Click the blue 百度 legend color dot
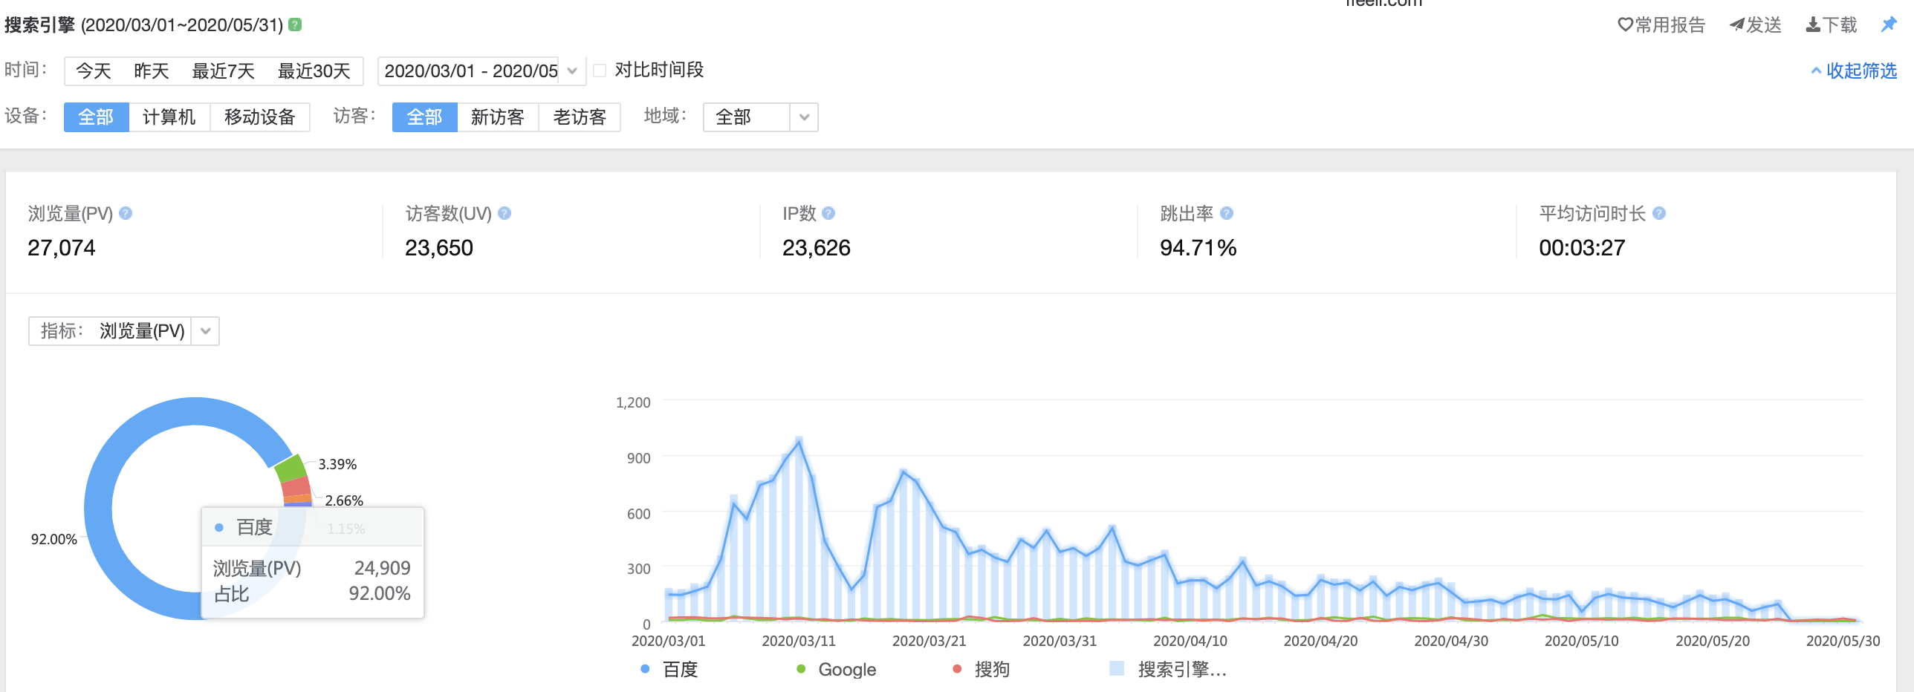This screenshot has width=1914, height=692. 645,669
